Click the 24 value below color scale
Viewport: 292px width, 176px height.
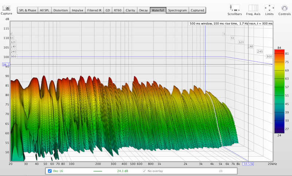coord(279,135)
